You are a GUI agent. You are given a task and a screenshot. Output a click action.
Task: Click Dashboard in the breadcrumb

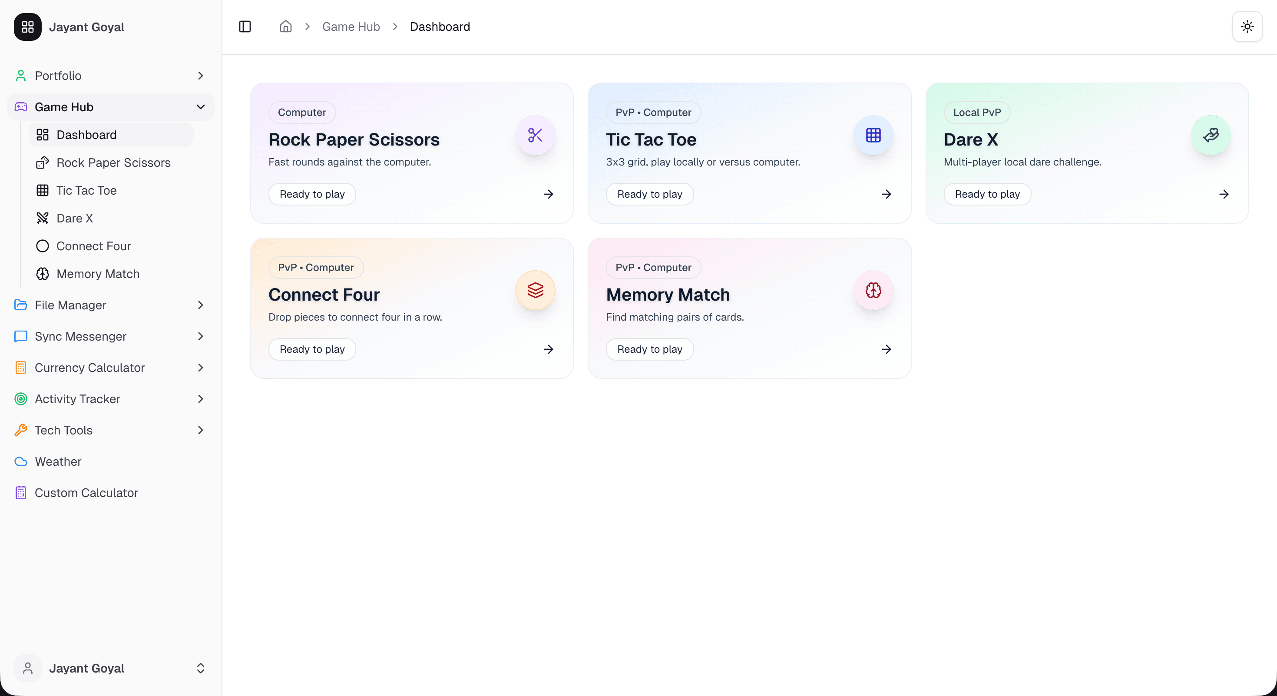(440, 26)
